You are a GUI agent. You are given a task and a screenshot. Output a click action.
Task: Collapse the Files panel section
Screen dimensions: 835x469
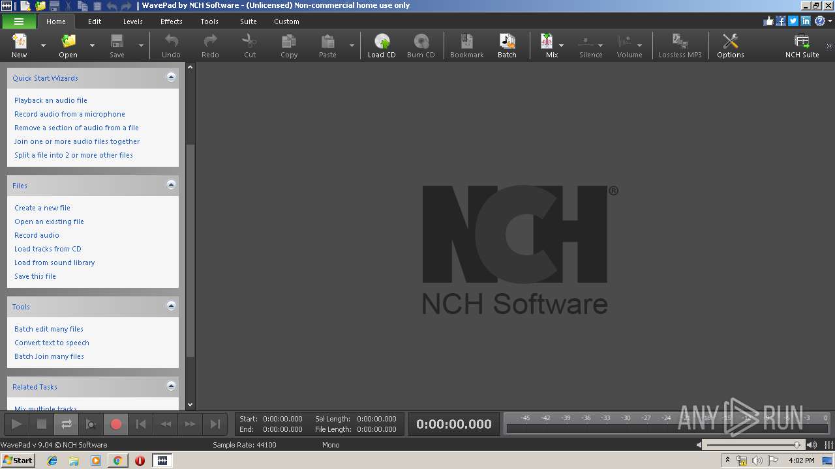(x=171, y=185)
